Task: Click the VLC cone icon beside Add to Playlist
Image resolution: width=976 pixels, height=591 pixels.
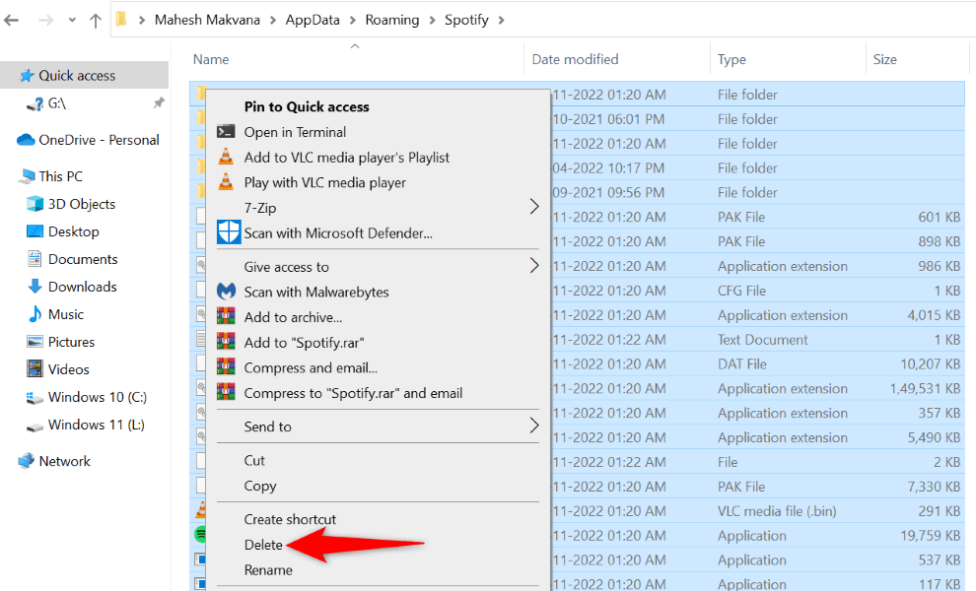Action: tap(226, 158)
